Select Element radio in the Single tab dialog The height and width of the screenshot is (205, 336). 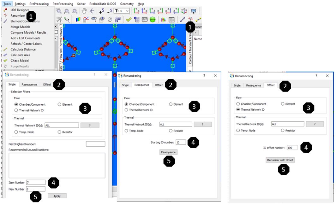(x=59, y=104)
